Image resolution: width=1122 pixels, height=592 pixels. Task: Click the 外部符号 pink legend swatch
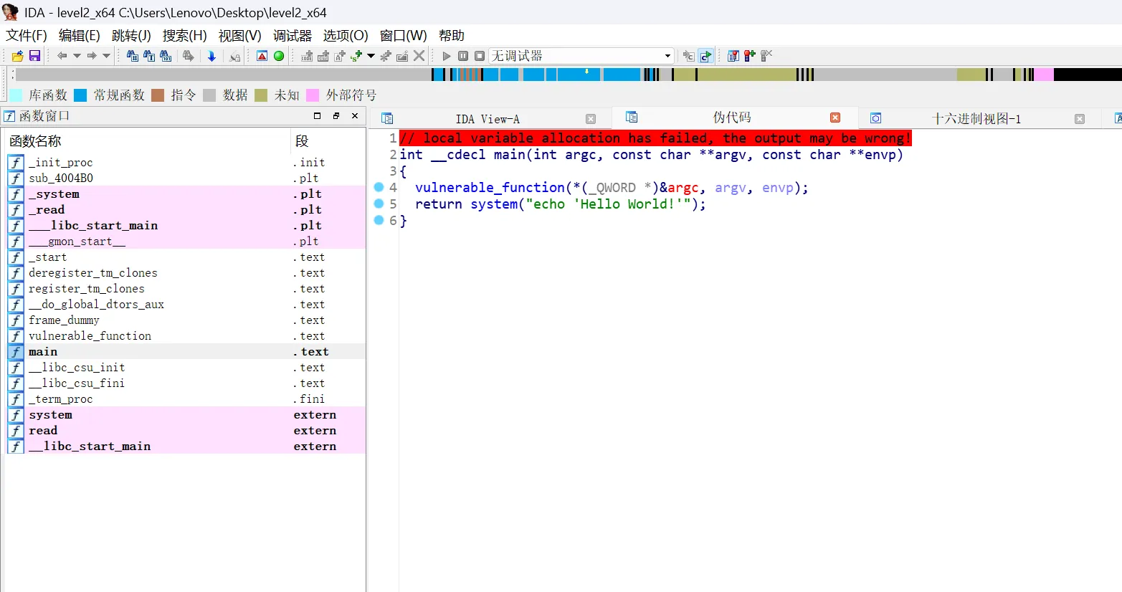(x=313, y=95)
